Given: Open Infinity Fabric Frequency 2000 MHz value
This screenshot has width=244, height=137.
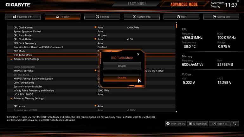Looking at the screenshot, I should 103,90.
